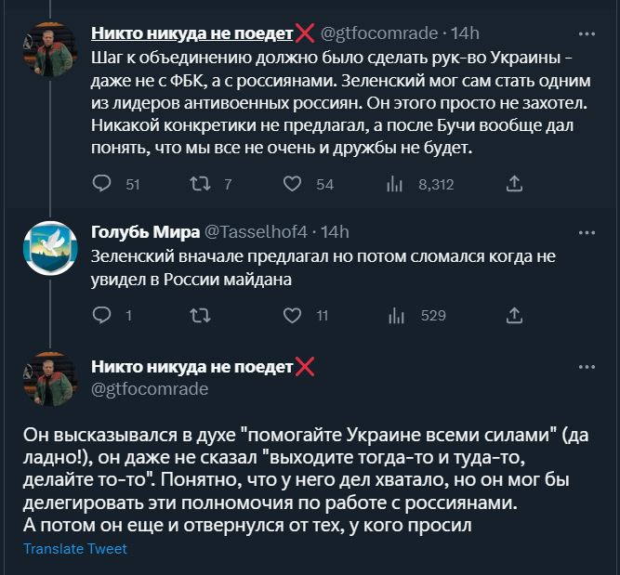Screen dimensions: 620x575
Task: Click Translate Tweet link
Action: (75, 549)
